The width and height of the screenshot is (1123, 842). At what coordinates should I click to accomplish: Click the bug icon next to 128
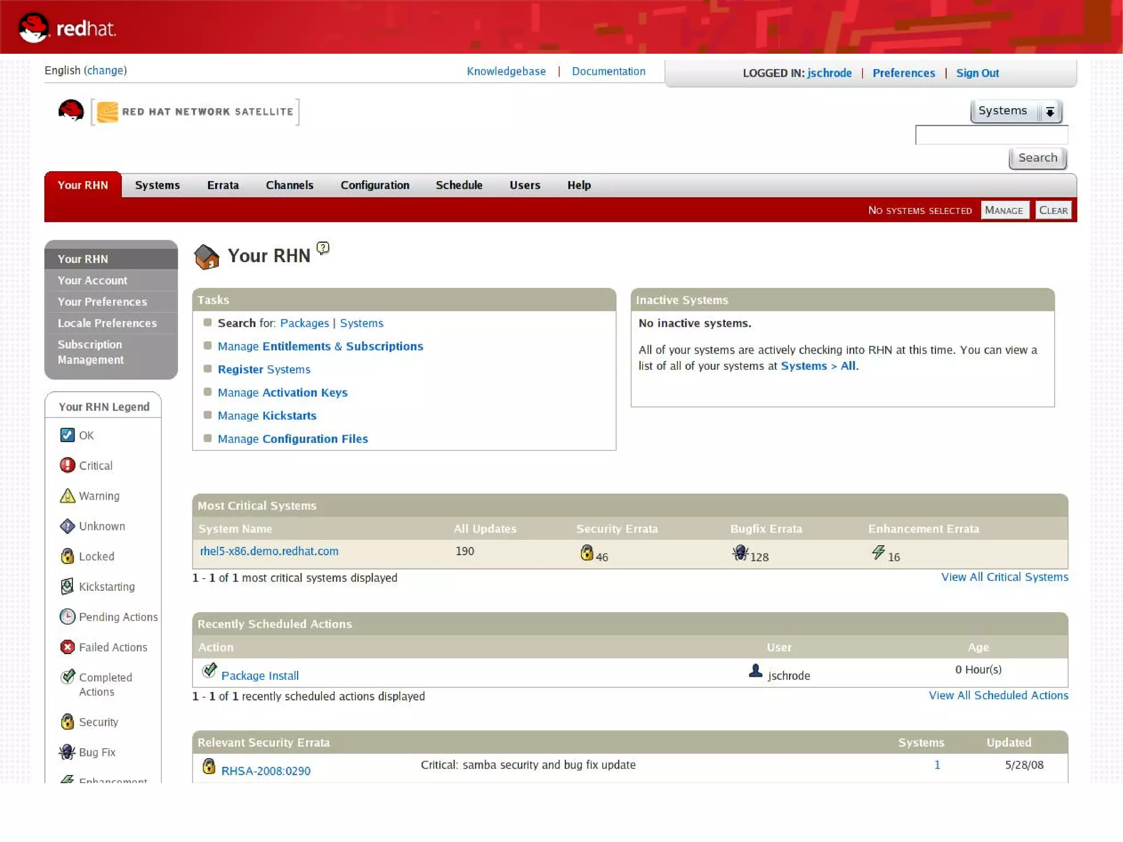tap(740, 552)
